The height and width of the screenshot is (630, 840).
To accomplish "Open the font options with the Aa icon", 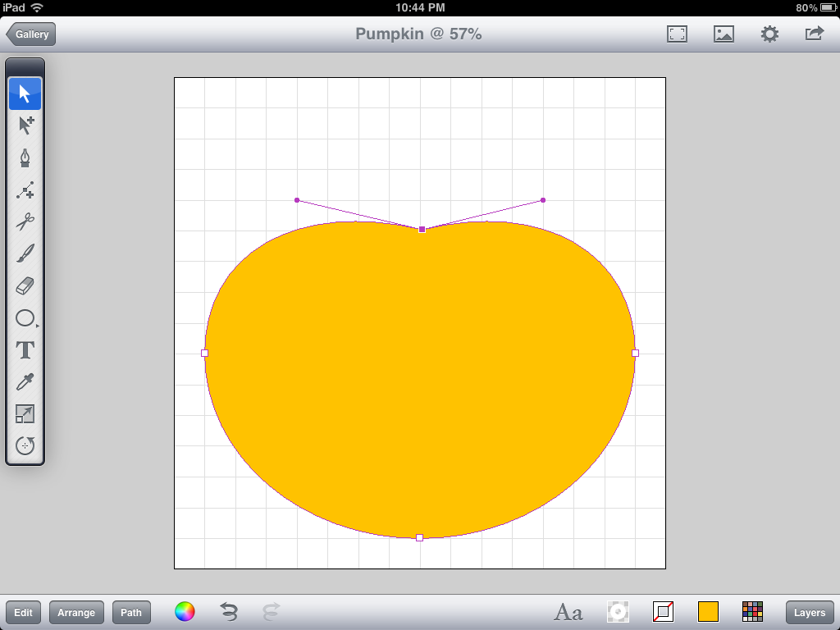I will tap(568, 612).
